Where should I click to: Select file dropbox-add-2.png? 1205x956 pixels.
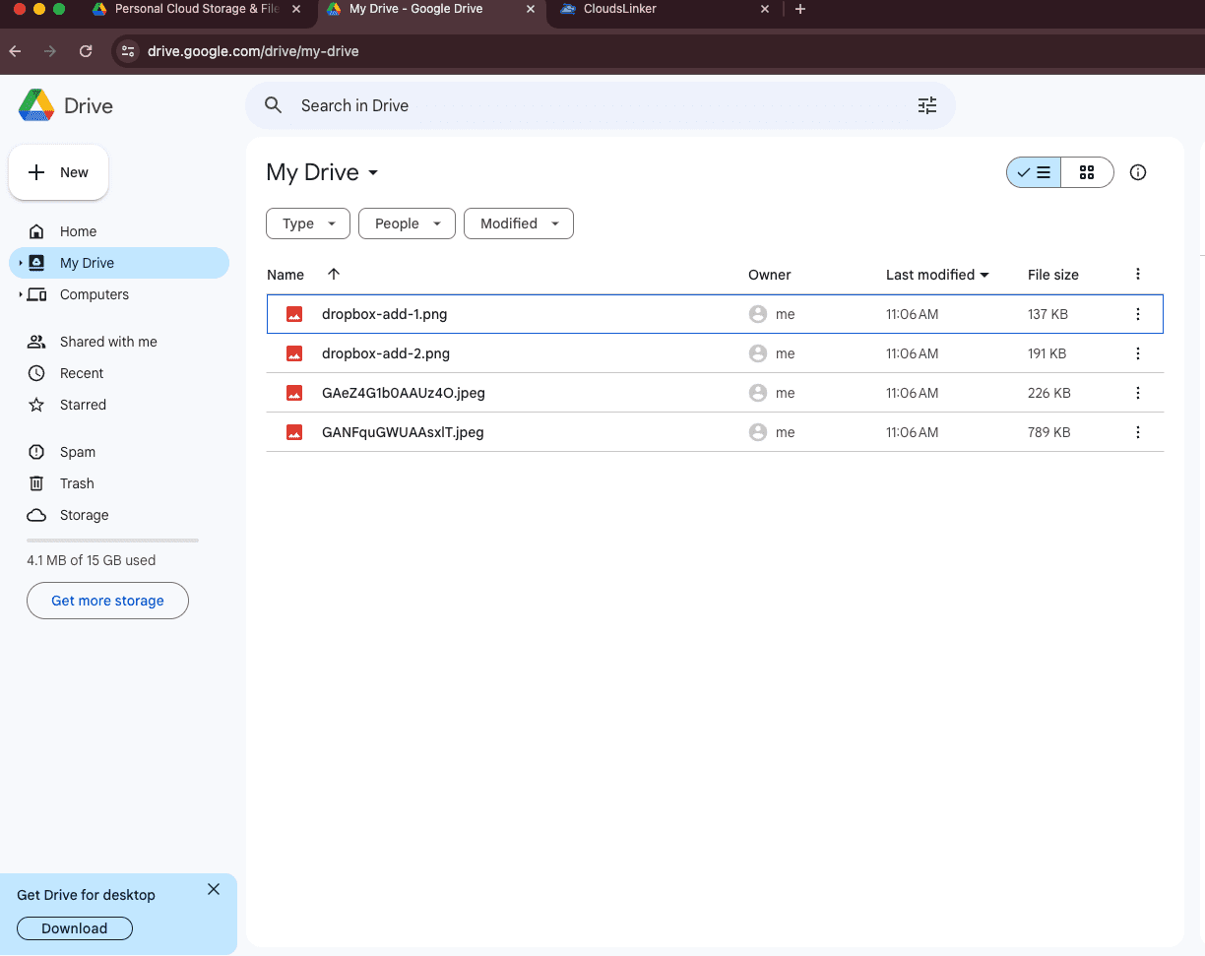[715, 353]
